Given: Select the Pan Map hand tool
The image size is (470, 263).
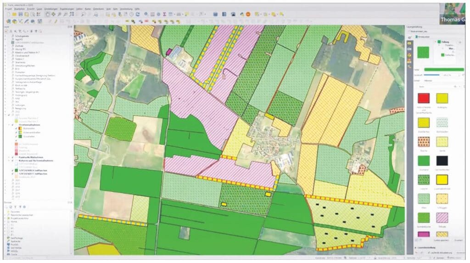Looking at the screenshot, I should click(x=47, y=14).
